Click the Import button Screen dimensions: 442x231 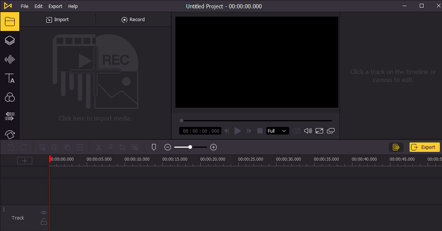(57, 19)
